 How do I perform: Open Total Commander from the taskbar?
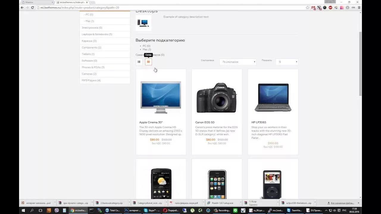coord(113,210)
